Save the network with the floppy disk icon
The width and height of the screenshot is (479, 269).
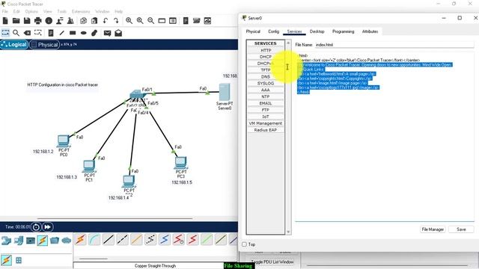(27, 21)
